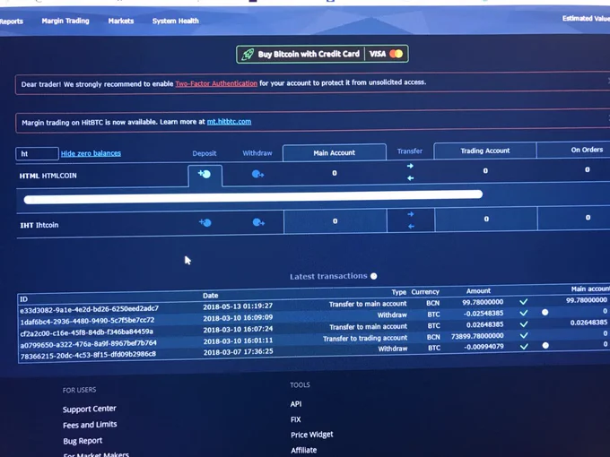Click Transfer to trading account type cell

coord(365,339)
